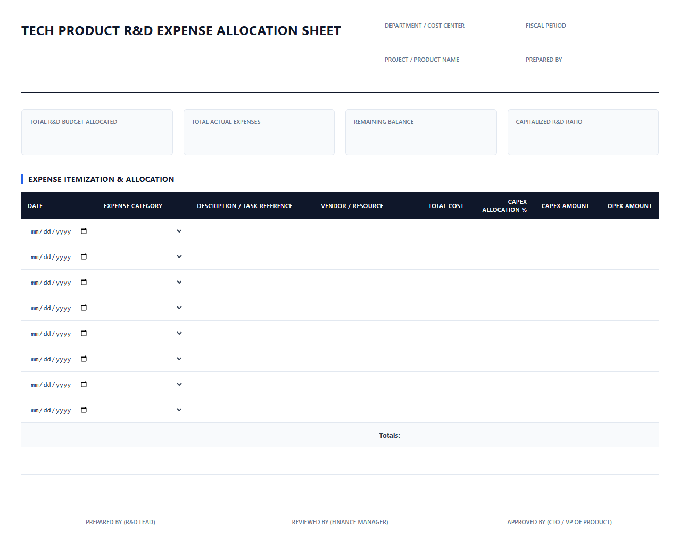Click the Prepared By header label

click(544, 60)
